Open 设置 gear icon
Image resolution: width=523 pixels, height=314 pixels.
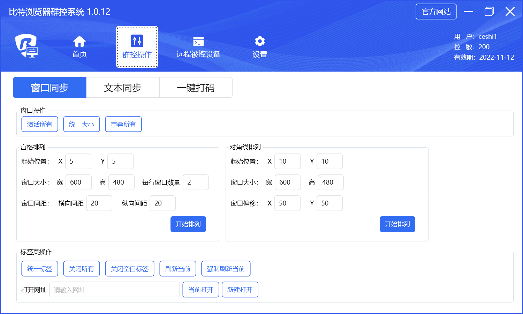tap(260, 42)
